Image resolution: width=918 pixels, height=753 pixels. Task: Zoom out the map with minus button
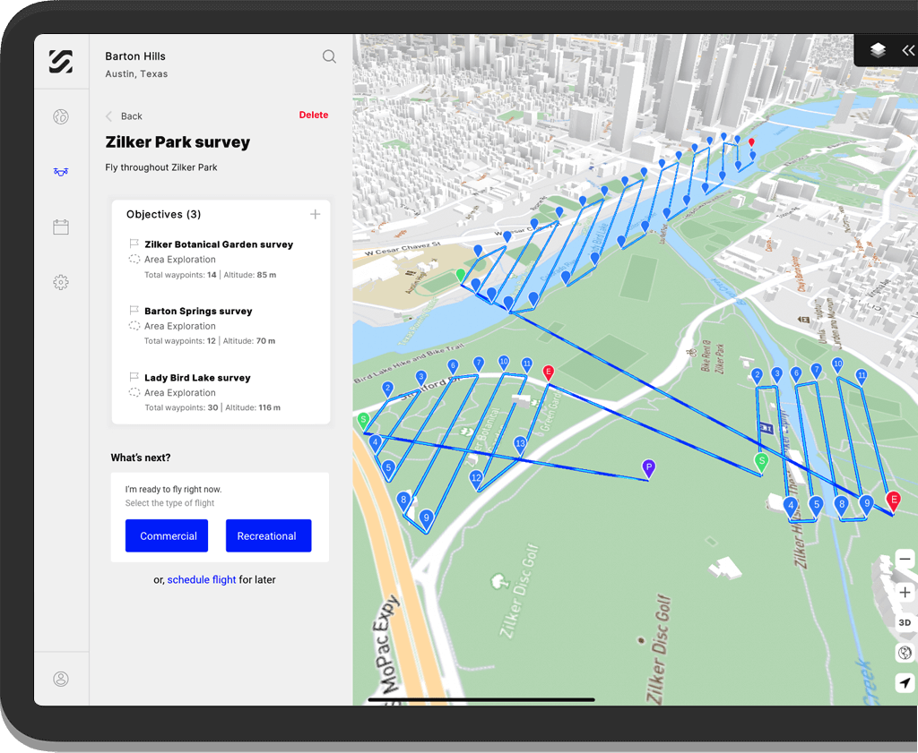(x=905, y=560)
